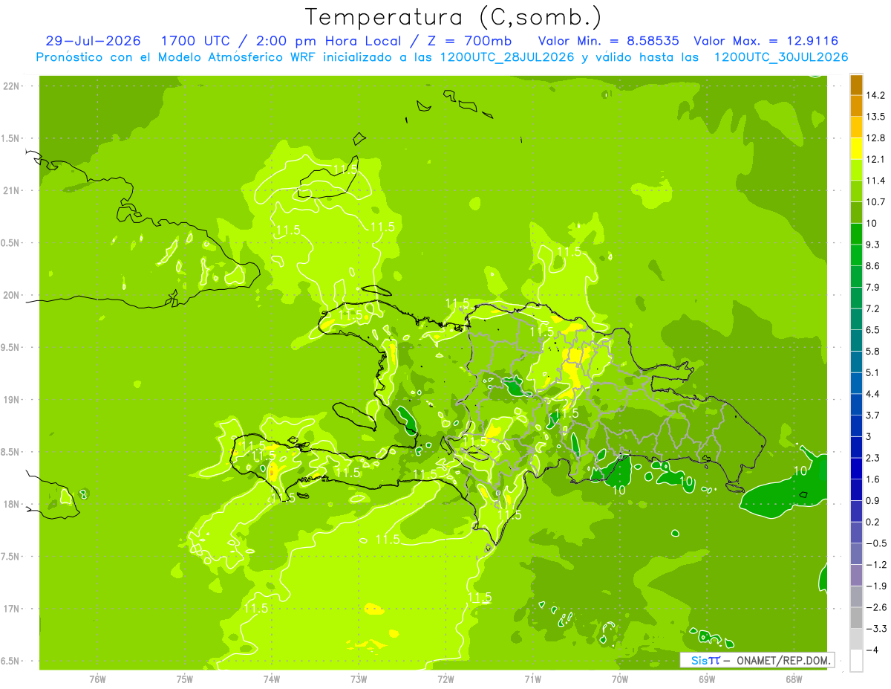Click the "5.1" color scale value
The width and height of the screenshot is (891, 689).
coord(874,372)
